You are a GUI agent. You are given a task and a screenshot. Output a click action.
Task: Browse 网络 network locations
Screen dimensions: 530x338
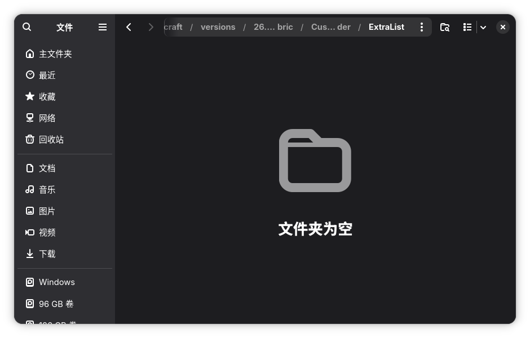pos(65,118)
